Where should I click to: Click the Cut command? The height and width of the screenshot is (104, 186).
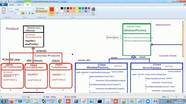pos(10,8)
